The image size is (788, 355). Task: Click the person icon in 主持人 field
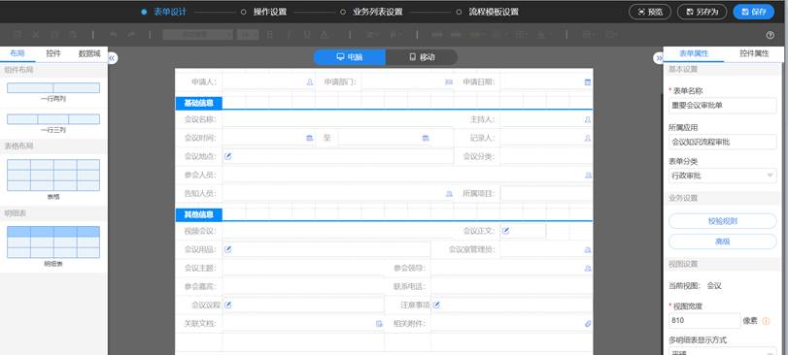pyautogui.click(x=588, y=120)
